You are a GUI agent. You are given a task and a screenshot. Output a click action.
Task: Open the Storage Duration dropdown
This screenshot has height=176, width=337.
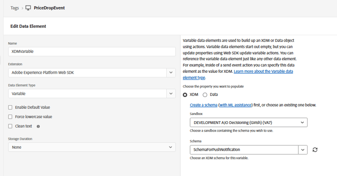(x=92, y=147)
